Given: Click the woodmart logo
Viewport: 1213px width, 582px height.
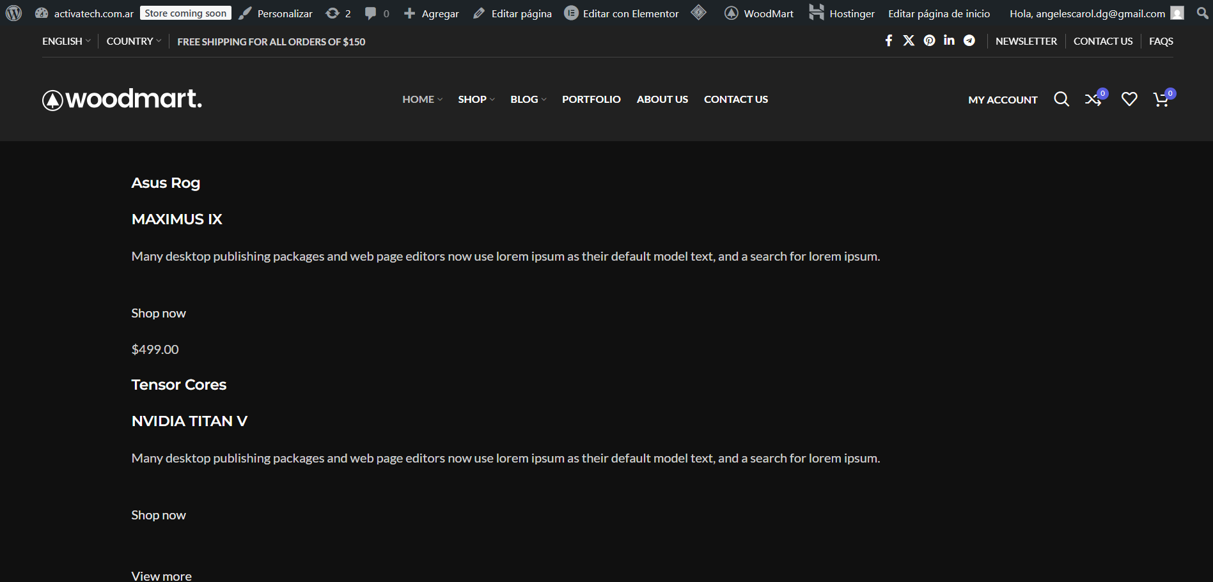Looking at the screenshot, I should [x=122, y=99].
